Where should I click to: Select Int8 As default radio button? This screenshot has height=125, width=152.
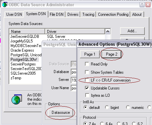coord(86,107)
